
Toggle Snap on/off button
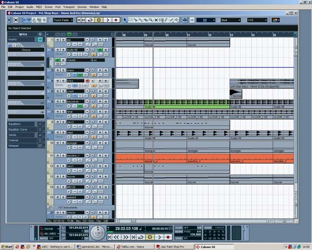click(192, 20)
